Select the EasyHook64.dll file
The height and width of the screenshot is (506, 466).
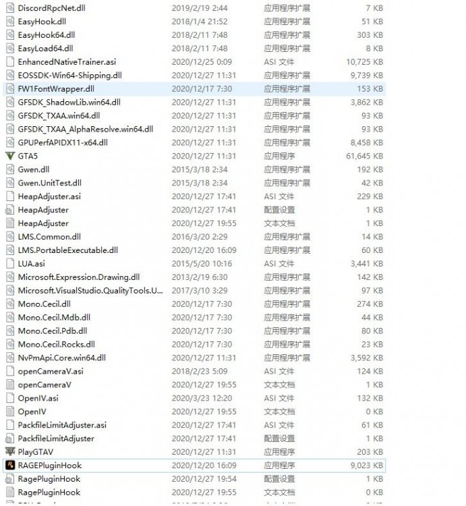coord(46,35)
